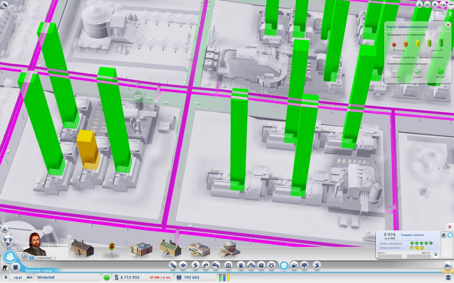Click the ПОДСКАЗАТЬ advisor hint button
Screen dimensions: 454x283
coord(45,258)
